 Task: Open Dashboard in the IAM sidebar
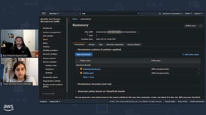coord(47,28)
